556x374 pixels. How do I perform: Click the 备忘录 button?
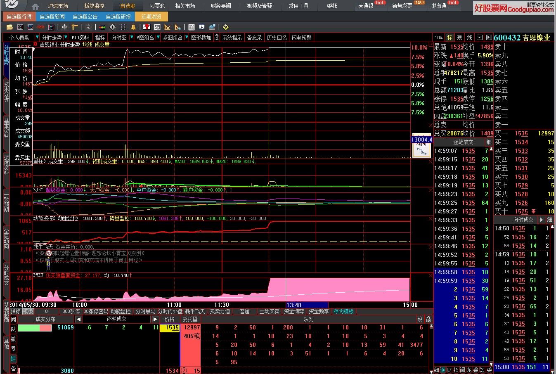(254, 38)
